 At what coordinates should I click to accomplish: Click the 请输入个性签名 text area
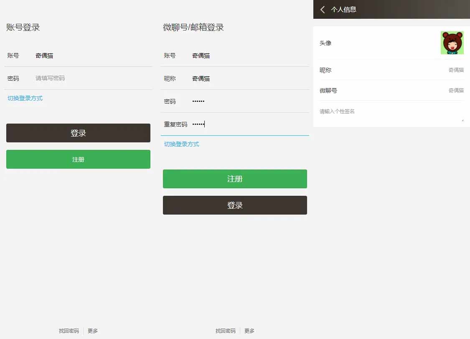click(391, 113)
